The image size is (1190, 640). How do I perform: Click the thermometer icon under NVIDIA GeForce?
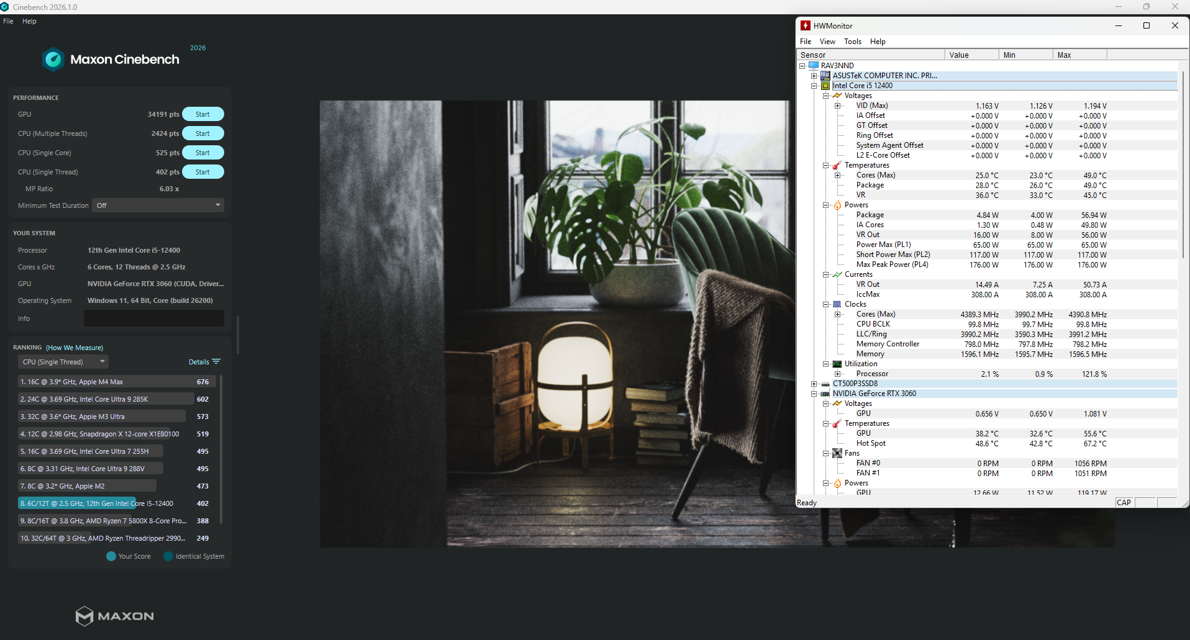tap(837, 423)
